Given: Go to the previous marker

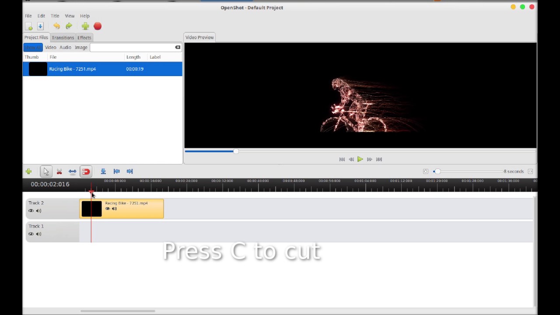Looking at the screenshot, I should coord(116,171).
